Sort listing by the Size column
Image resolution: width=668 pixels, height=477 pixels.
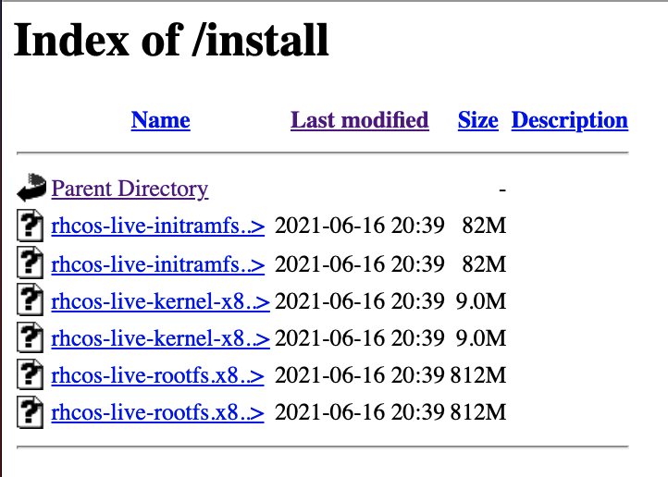[x=478, y=120]
